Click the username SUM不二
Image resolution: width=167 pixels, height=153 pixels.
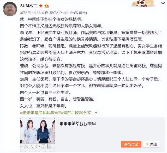tap(28, 6)
